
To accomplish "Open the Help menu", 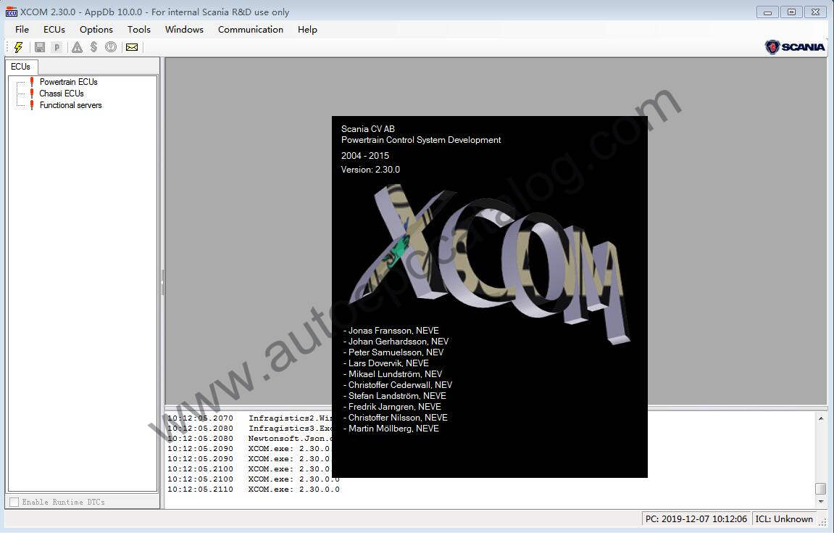I will coord(307,29).
